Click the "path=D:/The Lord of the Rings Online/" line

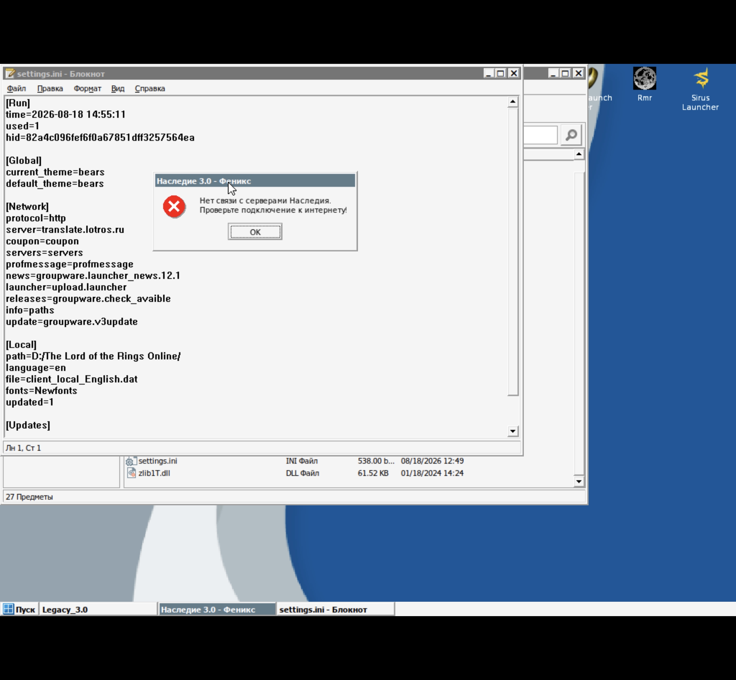pyautogui.click(x=93, y=356)
